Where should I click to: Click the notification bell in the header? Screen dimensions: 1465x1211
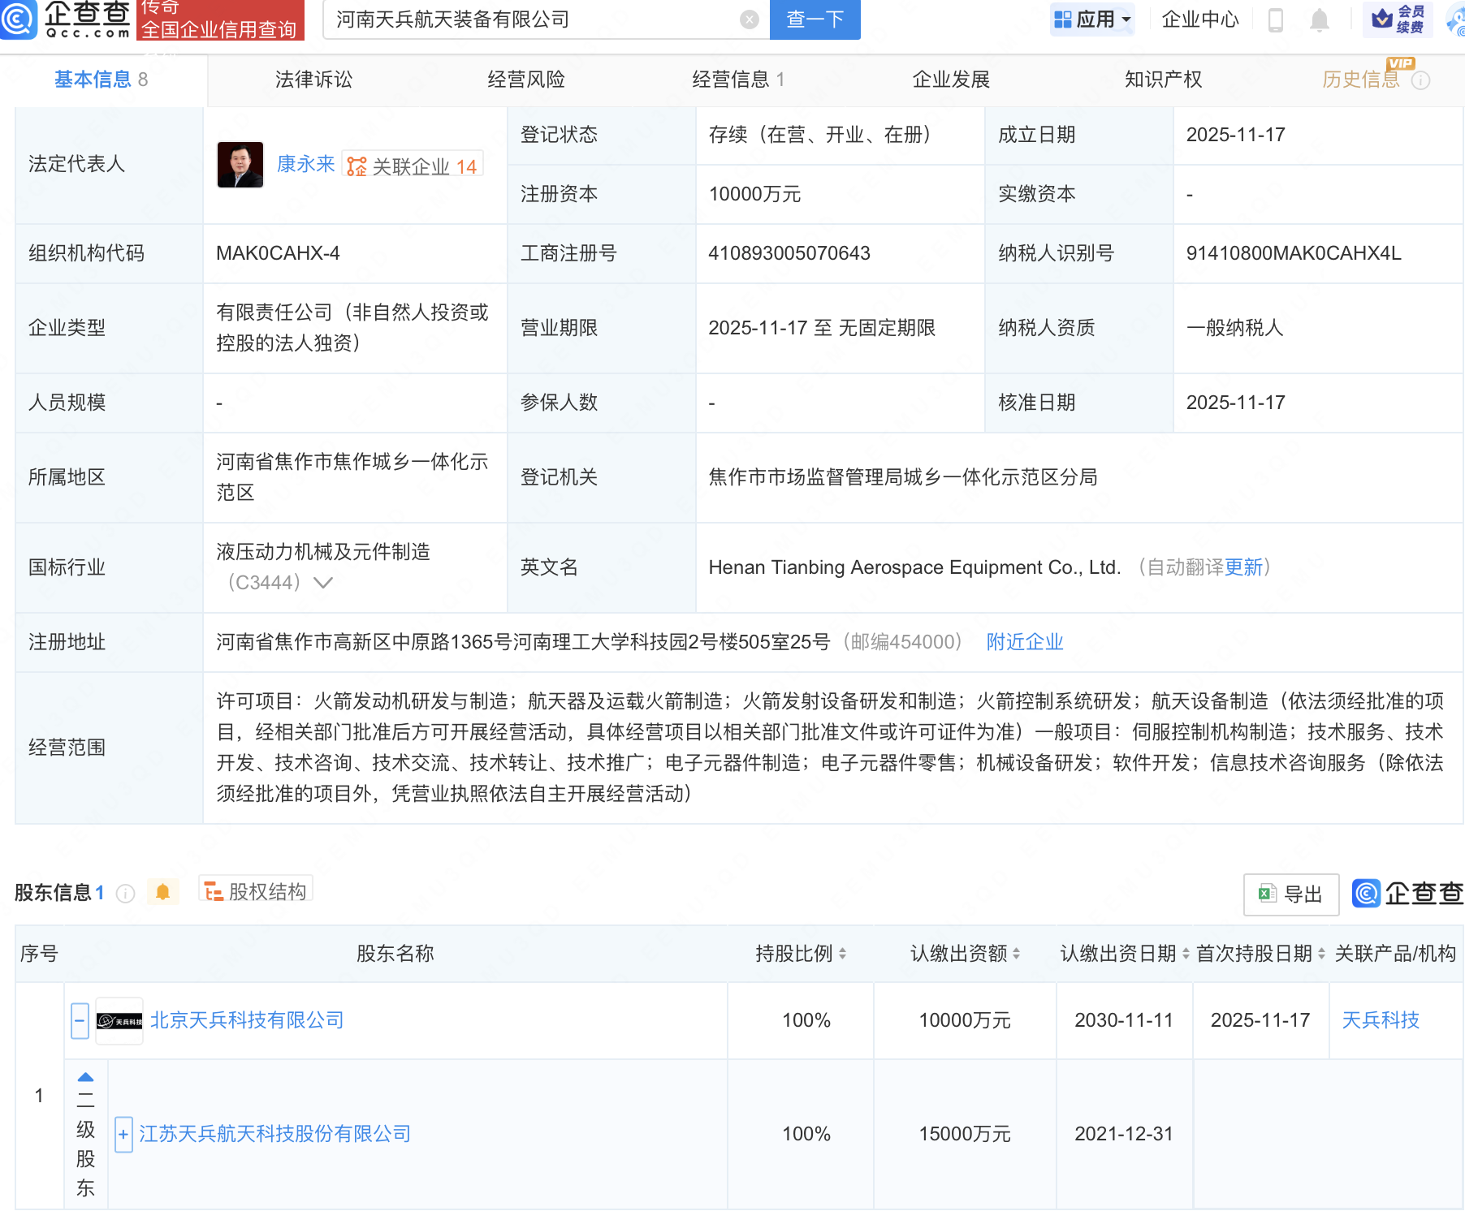(1320, 20)
